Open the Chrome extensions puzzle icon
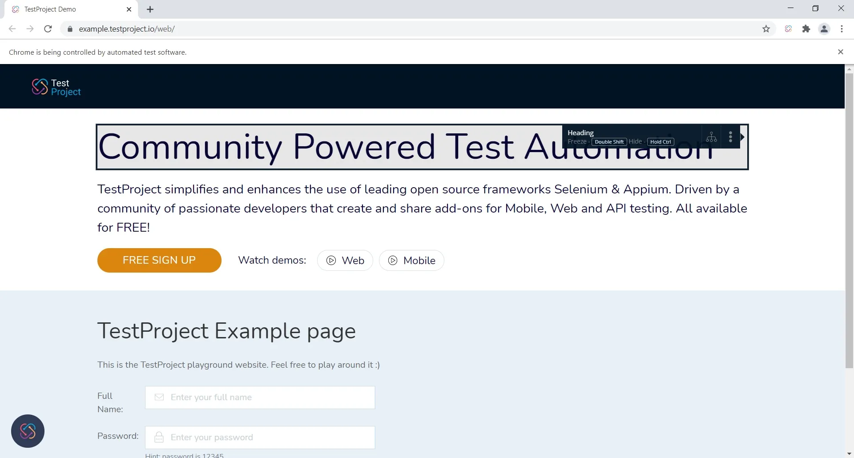 tap(806, 28)
